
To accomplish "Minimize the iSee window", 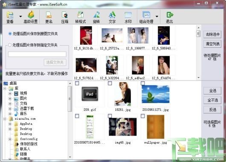I will click(x=199, y=3).
